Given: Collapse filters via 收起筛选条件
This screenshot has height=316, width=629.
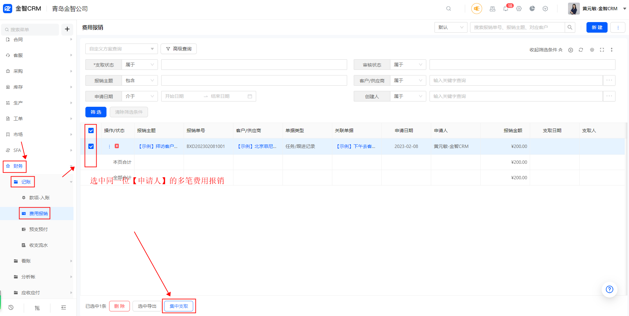Looking at the screenshot, I should pyautogui.click(x=546, y=50).
